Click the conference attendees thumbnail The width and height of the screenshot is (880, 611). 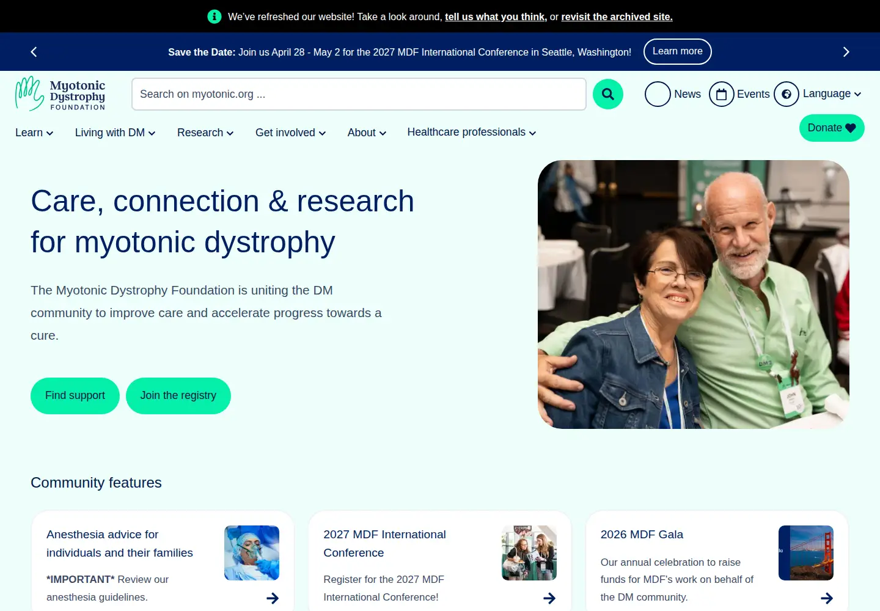tap(529, 553)
